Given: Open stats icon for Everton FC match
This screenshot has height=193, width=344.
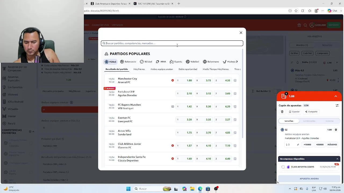Looking at the screenshot, I should [x=235, y=120].
